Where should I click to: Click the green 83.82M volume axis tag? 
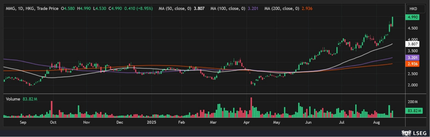[x=414, y=111]
